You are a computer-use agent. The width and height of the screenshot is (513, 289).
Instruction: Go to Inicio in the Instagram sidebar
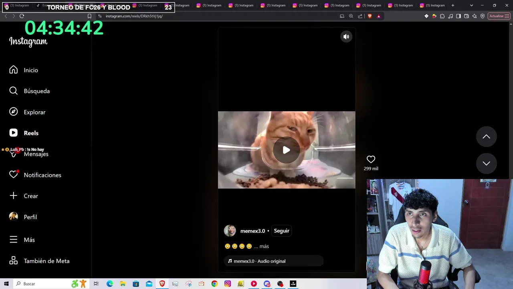24,70
